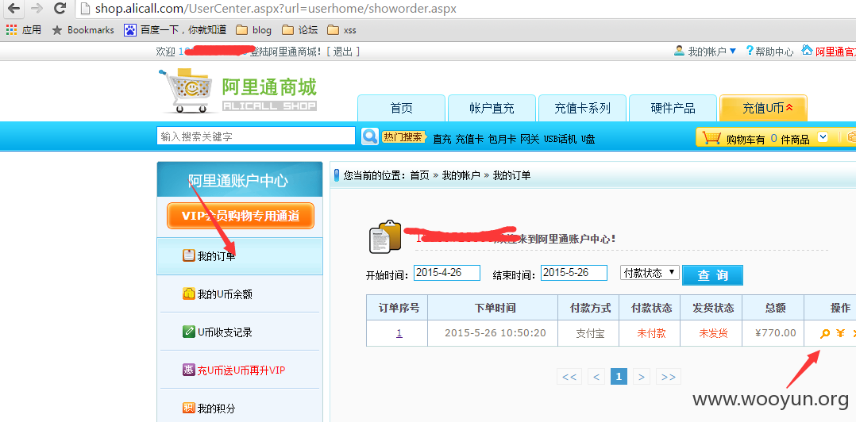Click the USB话机 hot search link
856x422 pixels.
tap(560, 139)
